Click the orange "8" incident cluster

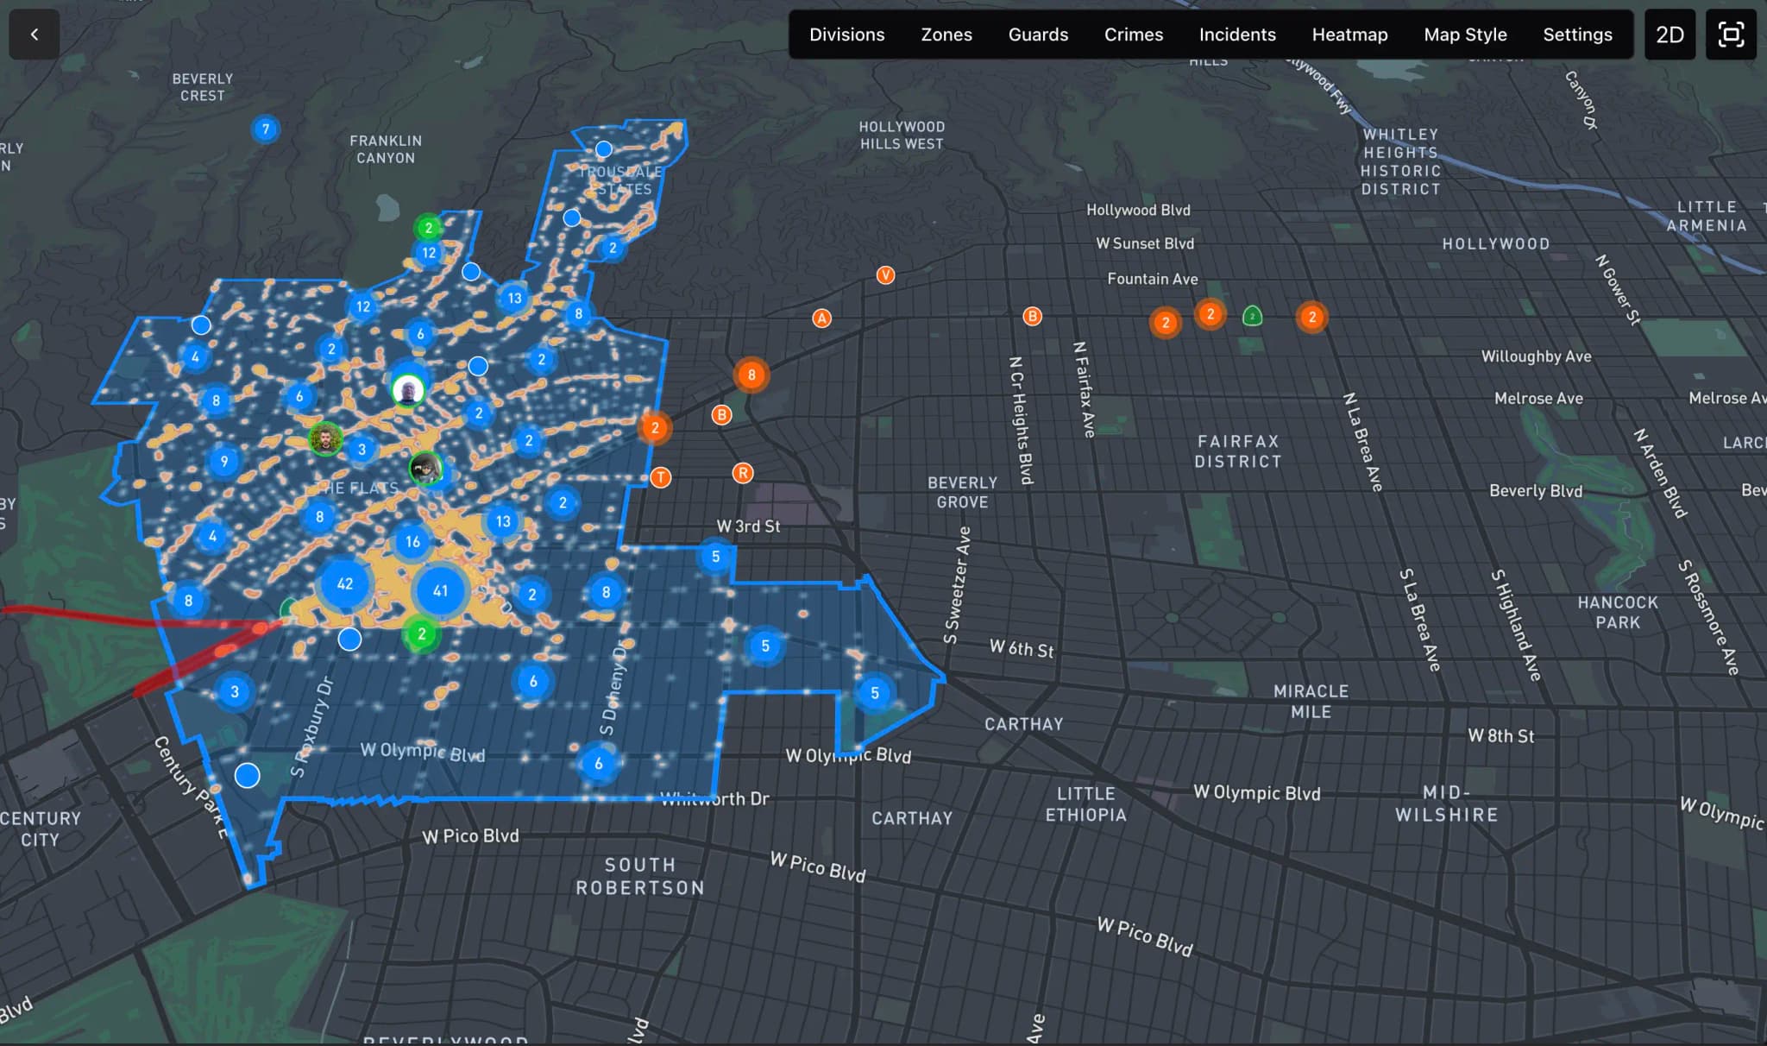pyautogui.click(x=751, y=375)
